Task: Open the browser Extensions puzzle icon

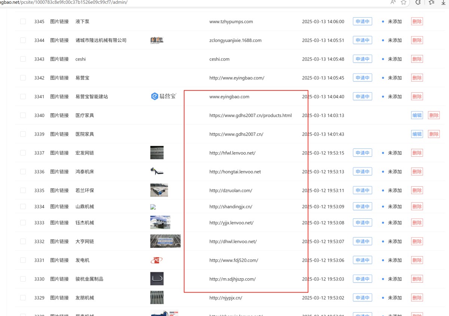Action: 418,2
